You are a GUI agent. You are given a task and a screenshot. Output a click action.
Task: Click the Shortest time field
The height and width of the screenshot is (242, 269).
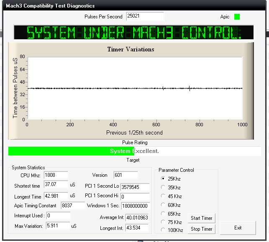tap(56, 184)
